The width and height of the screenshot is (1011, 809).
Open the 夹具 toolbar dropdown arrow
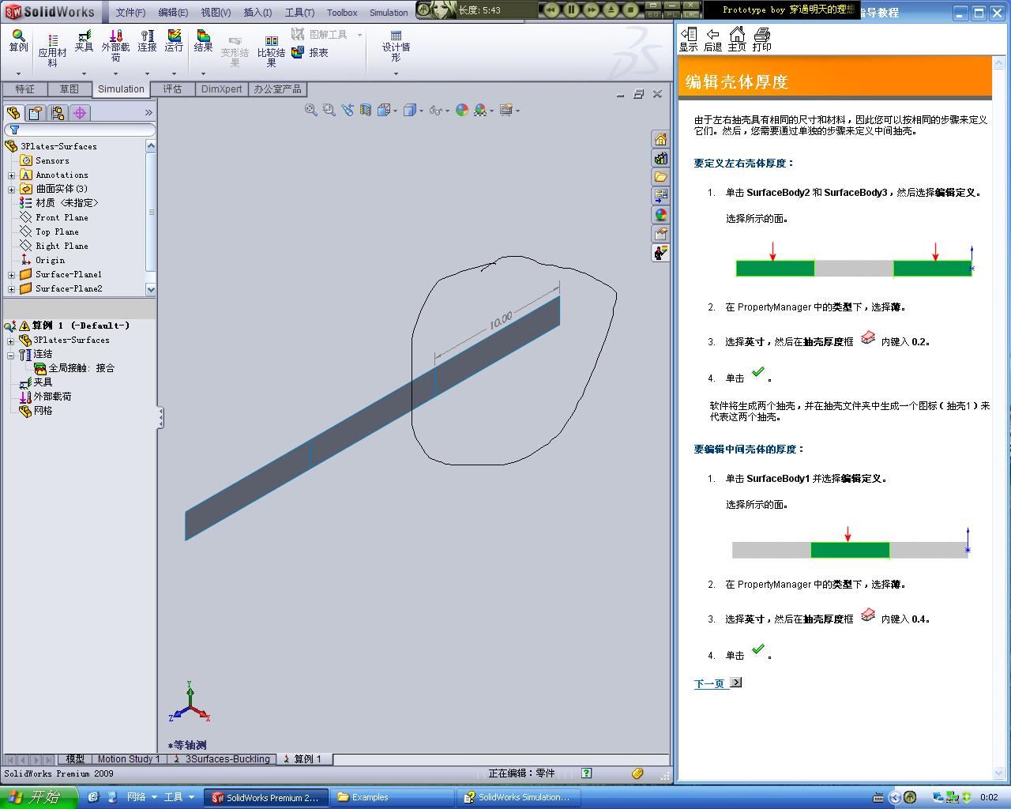[84, 73]
